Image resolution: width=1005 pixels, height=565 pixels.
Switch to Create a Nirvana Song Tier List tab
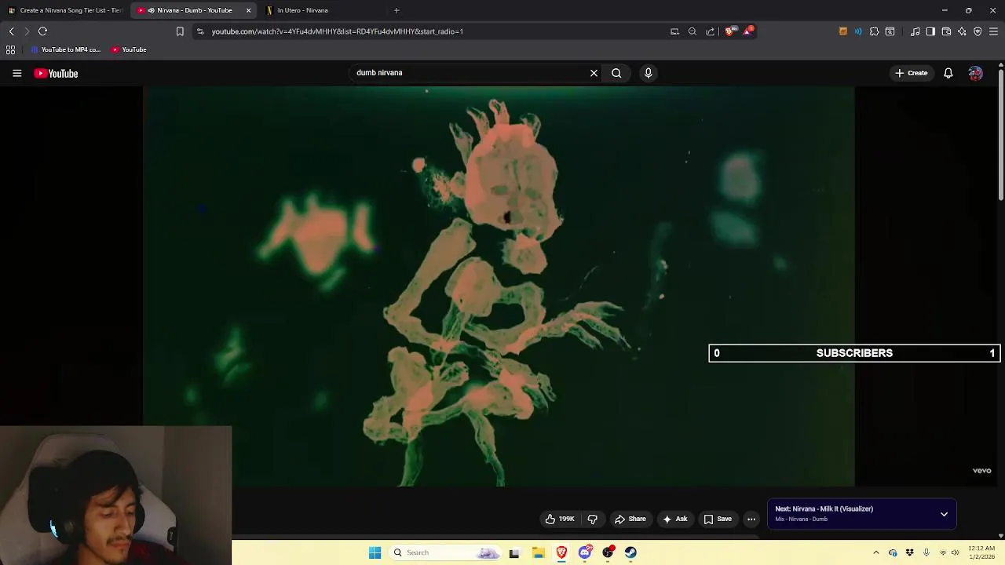pos(65,10)
